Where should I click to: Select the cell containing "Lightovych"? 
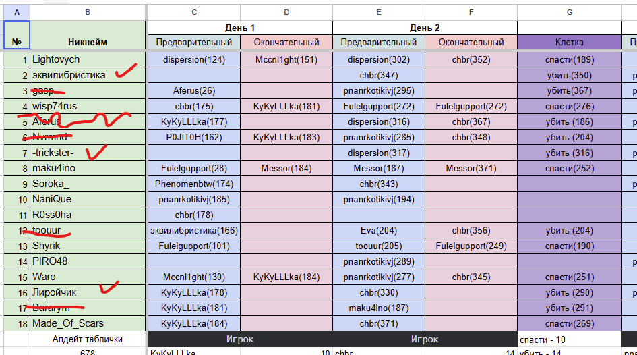tap(88, 59)
